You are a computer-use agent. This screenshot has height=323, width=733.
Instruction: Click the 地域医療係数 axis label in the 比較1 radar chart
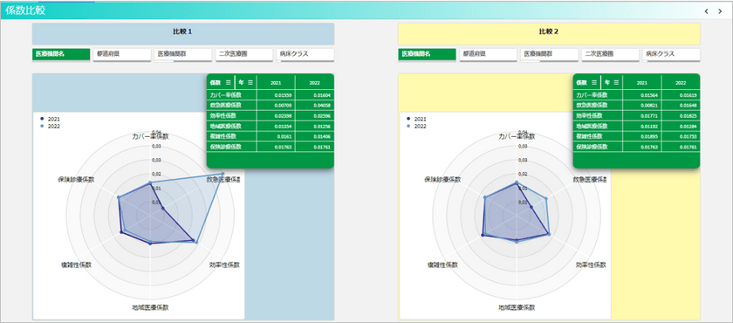[x=150, y=307]
